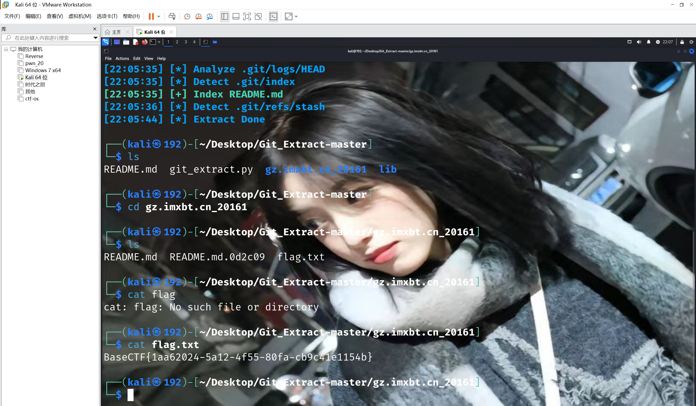Open the 查看(V) menu
The height and width of the screenshot is (406, 696).
pos(55,16)
